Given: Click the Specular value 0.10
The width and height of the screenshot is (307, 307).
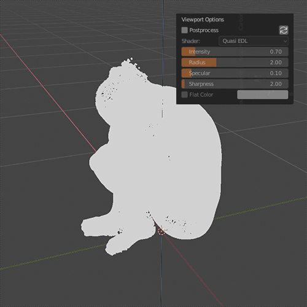Looking at the screenshot, I should (x=276, y=73).
